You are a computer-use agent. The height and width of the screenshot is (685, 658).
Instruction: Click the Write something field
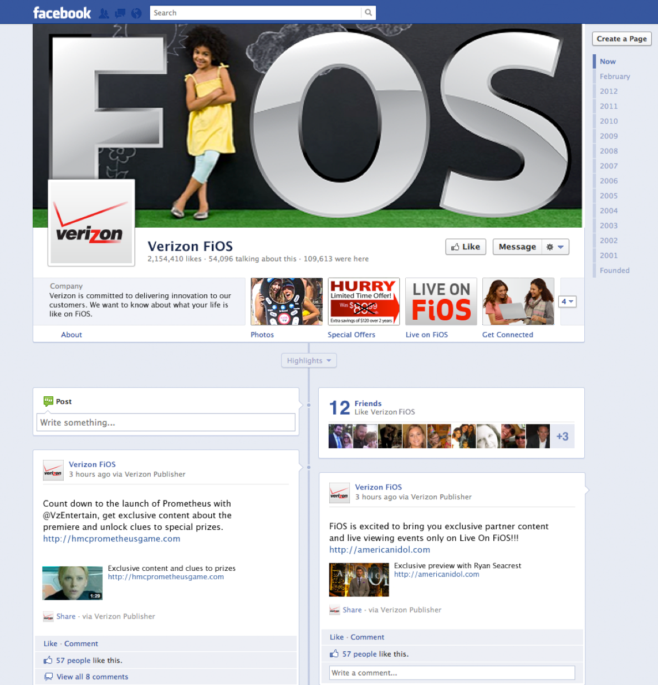pos(166,422)
